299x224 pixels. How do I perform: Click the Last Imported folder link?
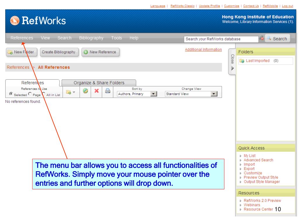coord(258,61)
